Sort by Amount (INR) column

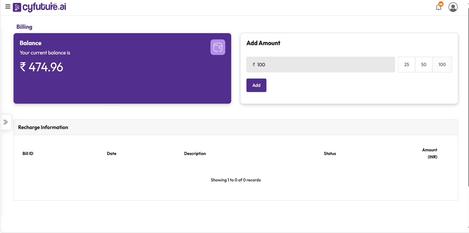click(430, 153)
